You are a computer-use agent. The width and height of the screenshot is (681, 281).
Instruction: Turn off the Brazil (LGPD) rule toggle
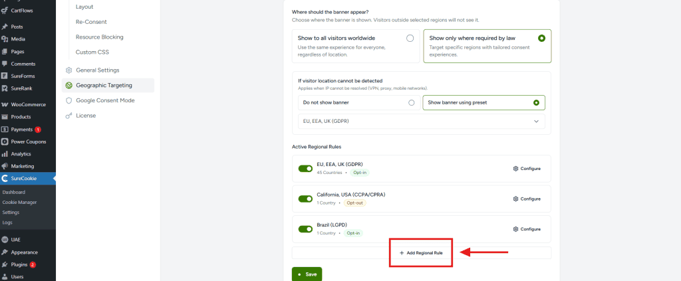tap(305, 229)
